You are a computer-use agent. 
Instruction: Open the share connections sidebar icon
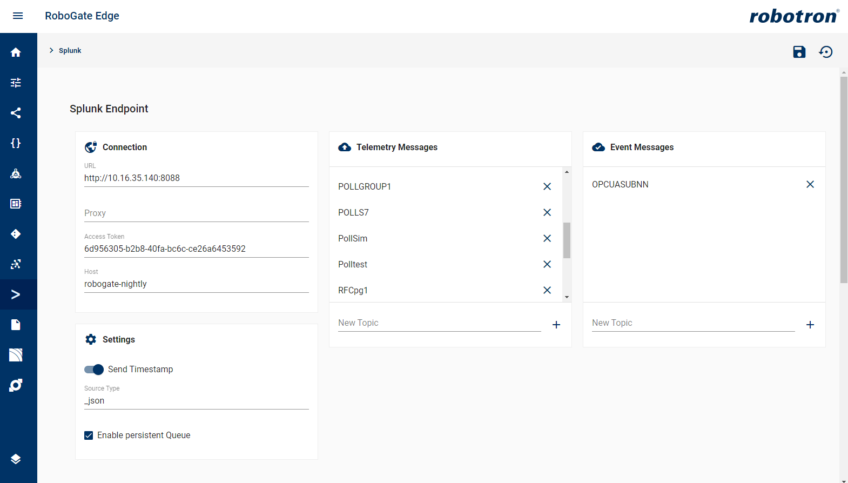pos(16,113)
